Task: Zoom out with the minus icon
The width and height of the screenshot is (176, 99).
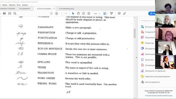Action: pos(84,13)
